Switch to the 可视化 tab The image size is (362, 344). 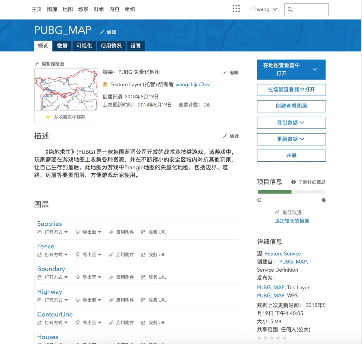pyautogui.click(x=84, y=46)
